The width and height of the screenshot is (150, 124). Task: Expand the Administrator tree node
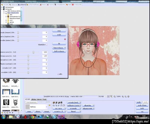(x=2, y=7)
